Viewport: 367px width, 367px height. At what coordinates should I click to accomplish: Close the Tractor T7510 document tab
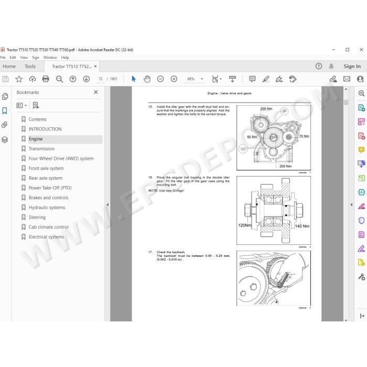pyautogui.click(x=95, y=67)
